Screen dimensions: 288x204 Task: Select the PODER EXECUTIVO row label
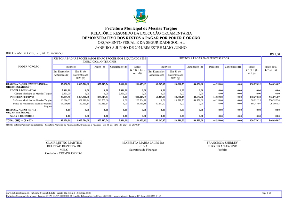(x=22, y=97)
